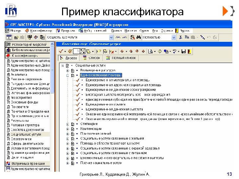Open the Классификатор menu

[x=39, y=30]
